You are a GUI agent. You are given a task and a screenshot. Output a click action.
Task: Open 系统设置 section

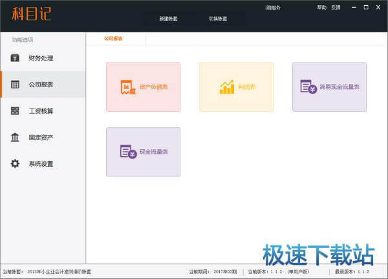[43, 164]
